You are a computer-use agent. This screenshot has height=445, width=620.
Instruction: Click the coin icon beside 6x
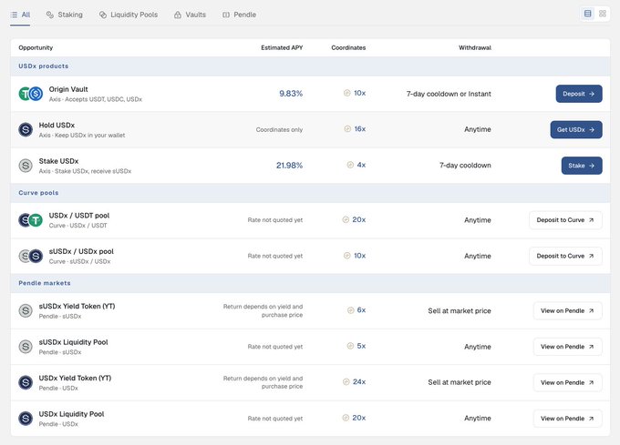pyautogui.click(x=350, y=310)
